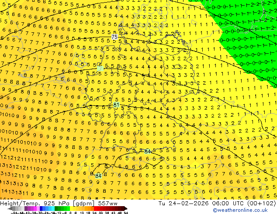This screenshot has height=214, width=277.
Task: Click the 54 value on the color scale
Action: (126, 213)
